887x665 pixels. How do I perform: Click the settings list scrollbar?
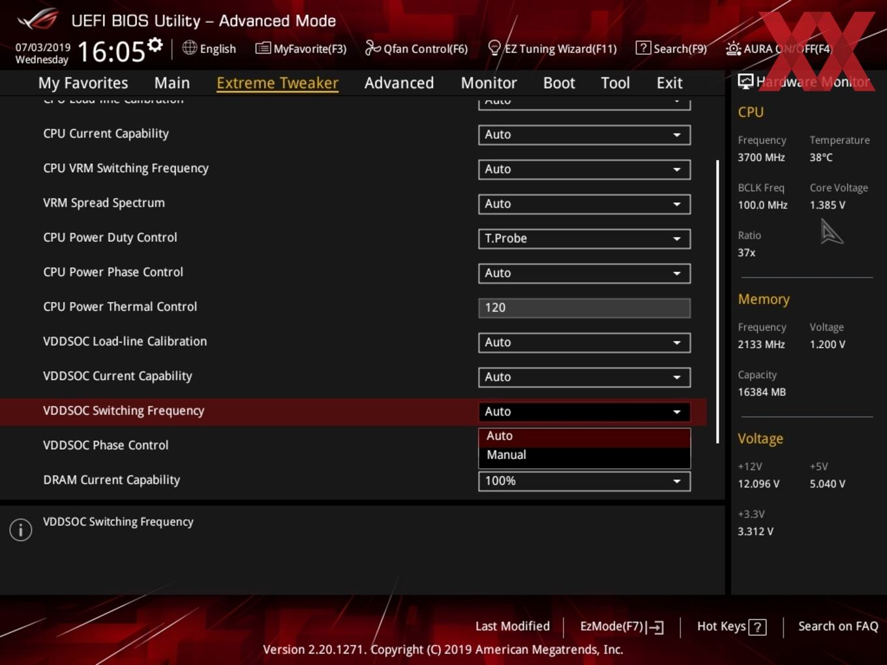(x=717, y=302)
